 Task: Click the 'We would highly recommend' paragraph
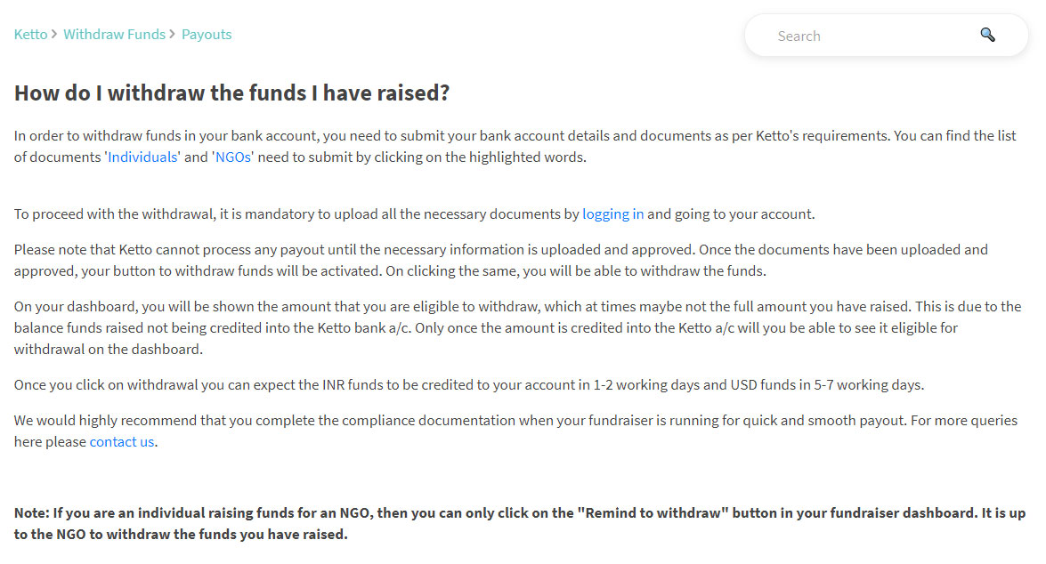515,431
